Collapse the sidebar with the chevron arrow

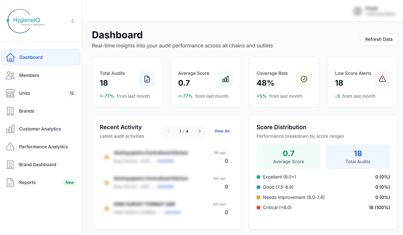73,21
